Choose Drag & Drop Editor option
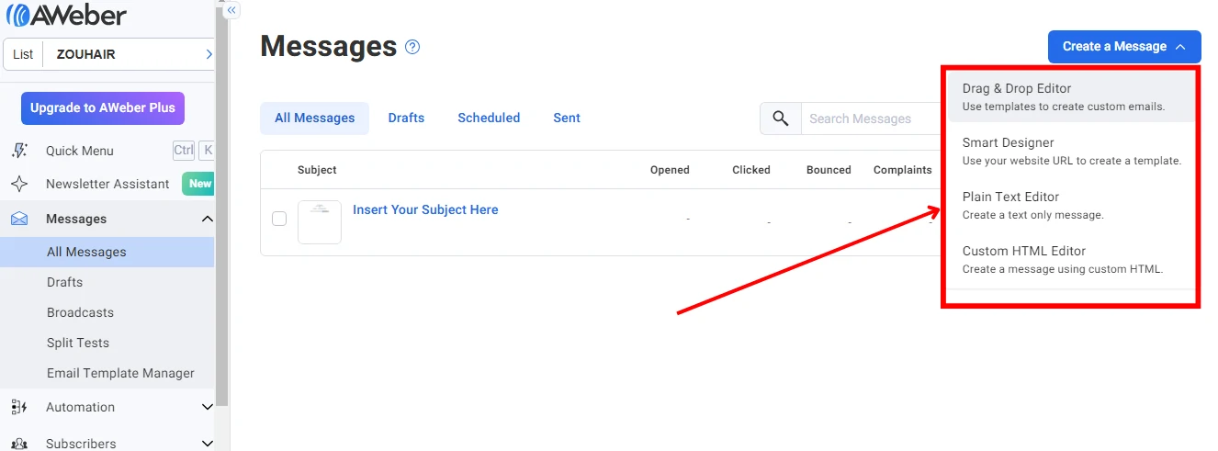 (x=1071, y=96)
